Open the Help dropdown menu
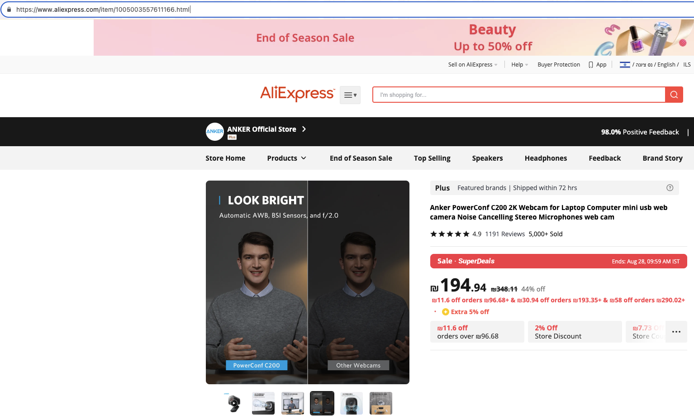Viewport: 694px width, 420px height. [x=519, y=65]
